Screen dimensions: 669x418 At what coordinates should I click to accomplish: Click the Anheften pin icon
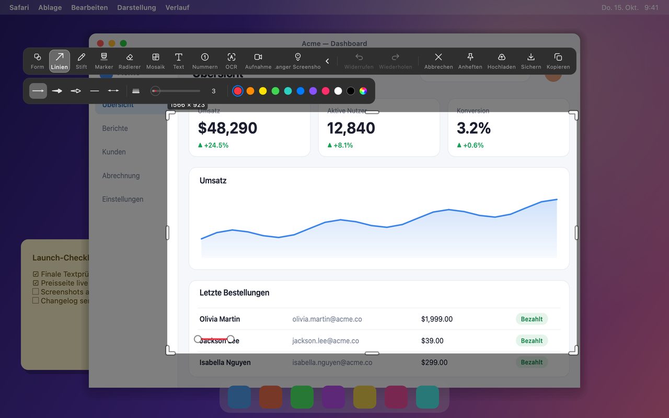tap(470, 61)
